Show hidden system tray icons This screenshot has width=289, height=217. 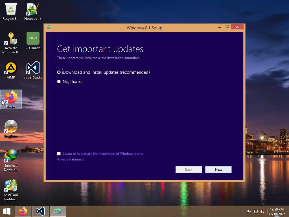(242, 212)
